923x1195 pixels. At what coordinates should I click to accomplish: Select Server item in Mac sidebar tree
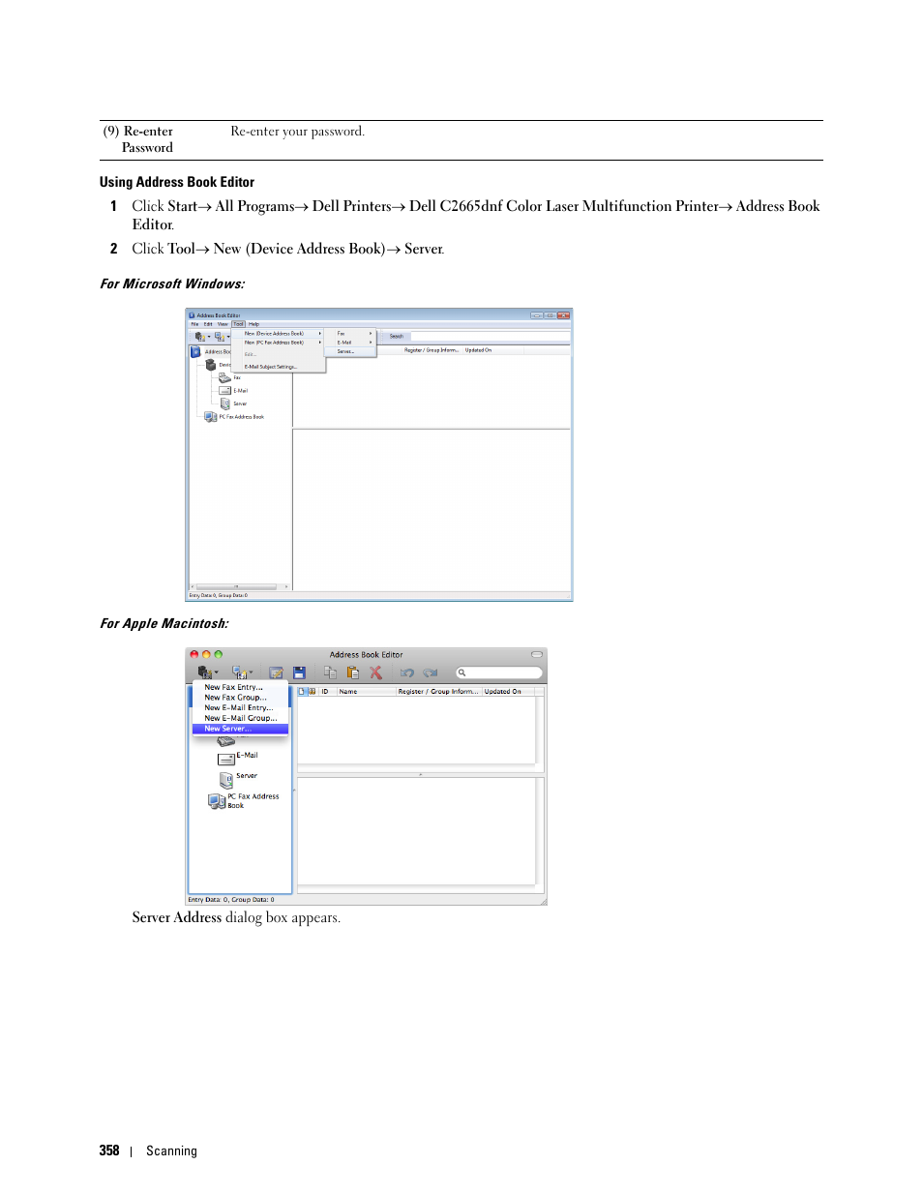click(246, 776)
